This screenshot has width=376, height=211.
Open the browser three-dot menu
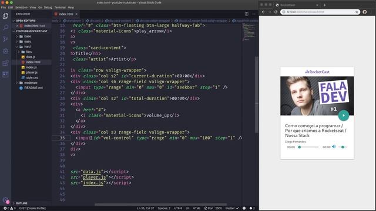tap(371, 12)
